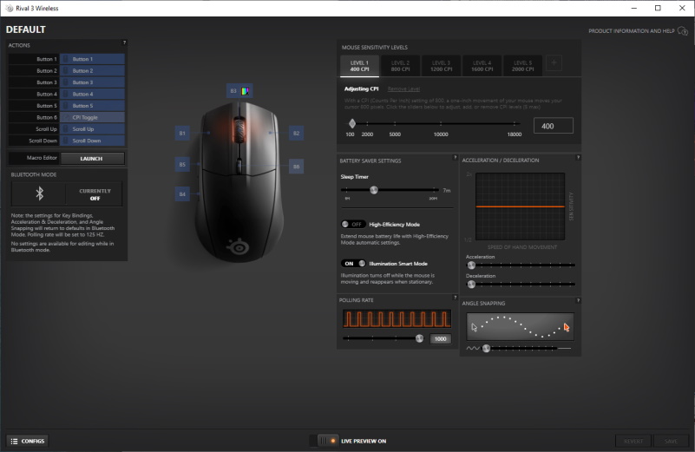The image size is (695, 452).
Task: Select Level 4 1600 CPI tab
Action: click(x=482, y=66)
